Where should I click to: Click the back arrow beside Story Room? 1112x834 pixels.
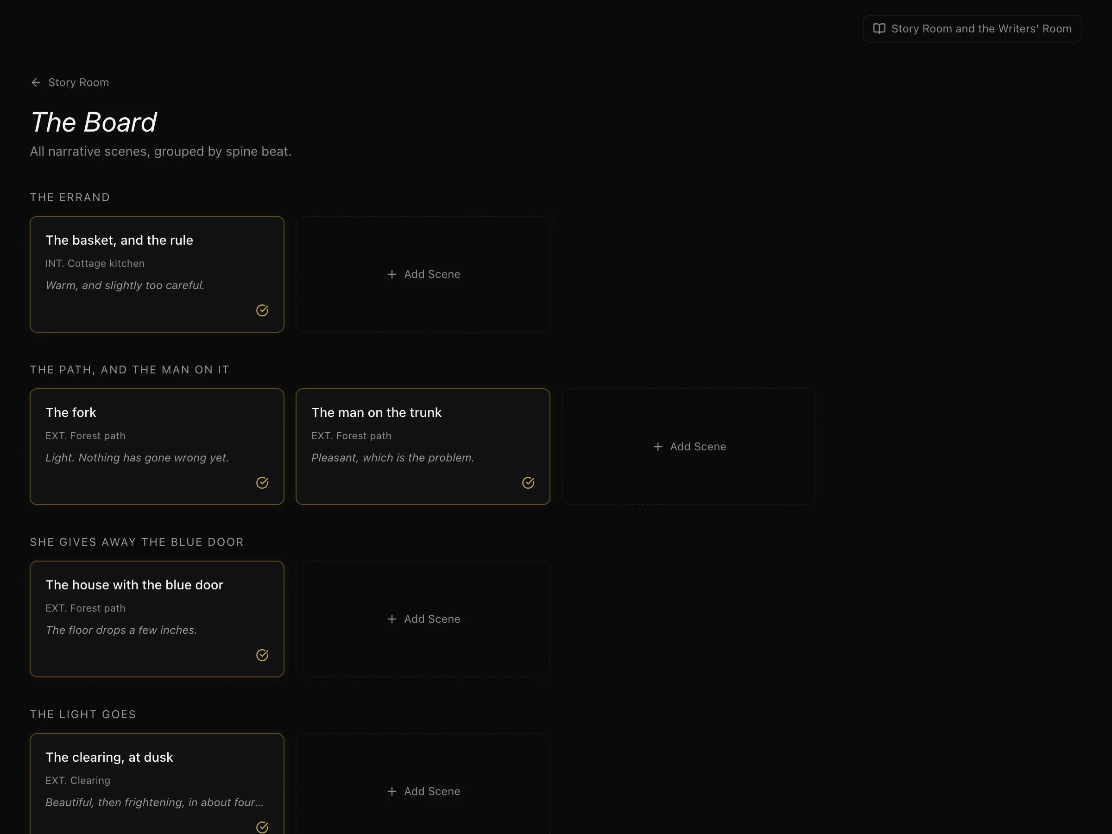[36, 82]
